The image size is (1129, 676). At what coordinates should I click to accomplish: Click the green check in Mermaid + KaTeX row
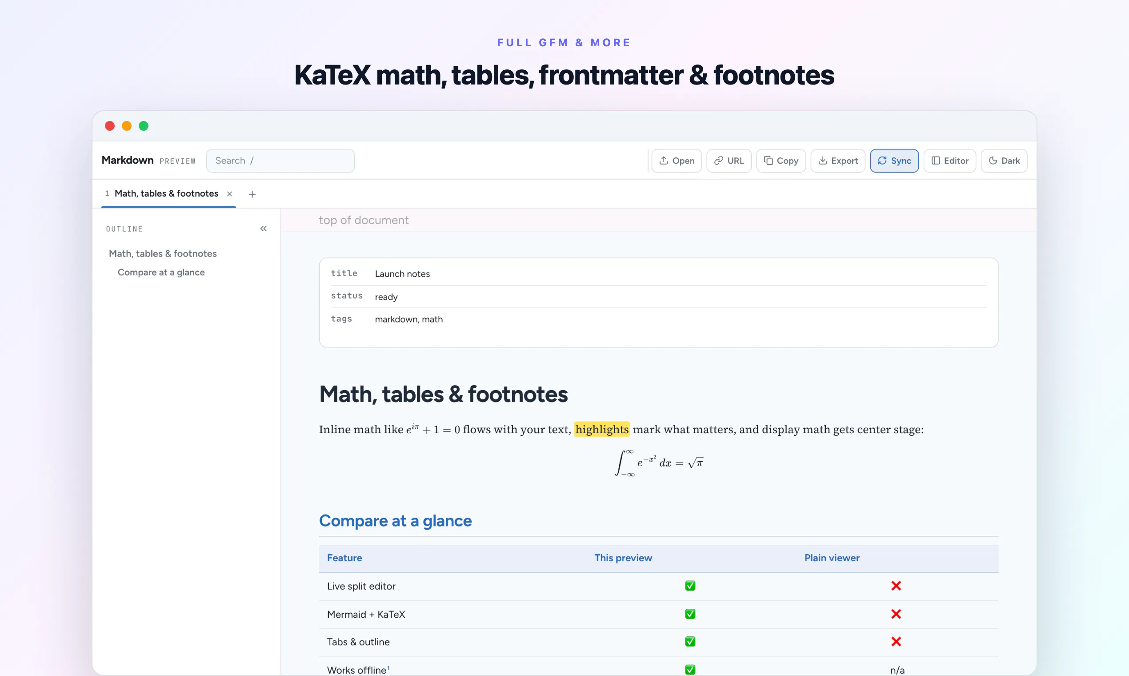(690, 615)
